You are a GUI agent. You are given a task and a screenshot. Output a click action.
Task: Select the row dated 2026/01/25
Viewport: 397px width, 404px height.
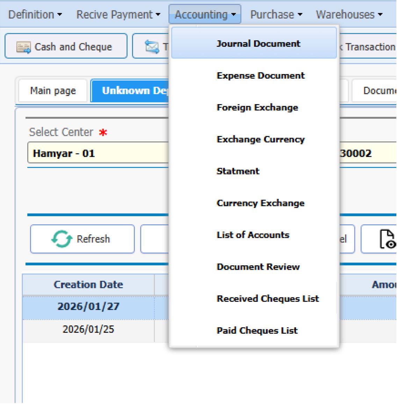88,330
